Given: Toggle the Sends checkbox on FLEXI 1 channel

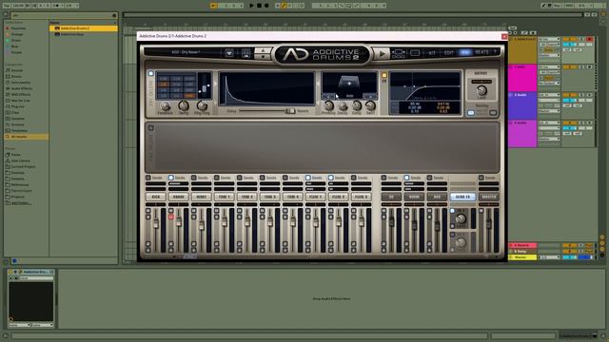Looking at the screenshot, I should pyautogui.click(x=308, y=178).
